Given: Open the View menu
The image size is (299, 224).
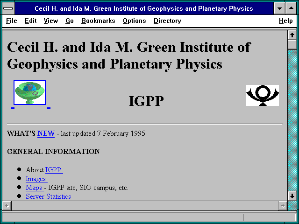Looking at the screenshot, I should pos(51,21).
